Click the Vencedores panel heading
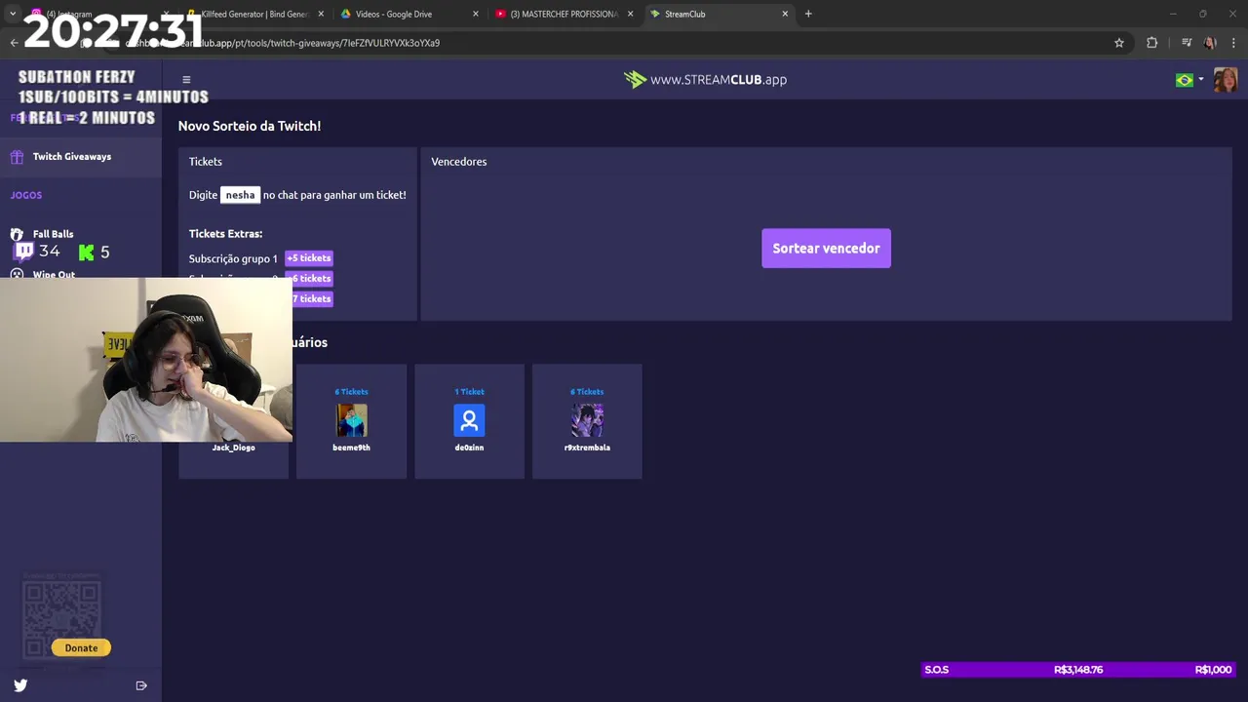The width and height of the screenshot is (1248, 702). [x=459, y=162]
